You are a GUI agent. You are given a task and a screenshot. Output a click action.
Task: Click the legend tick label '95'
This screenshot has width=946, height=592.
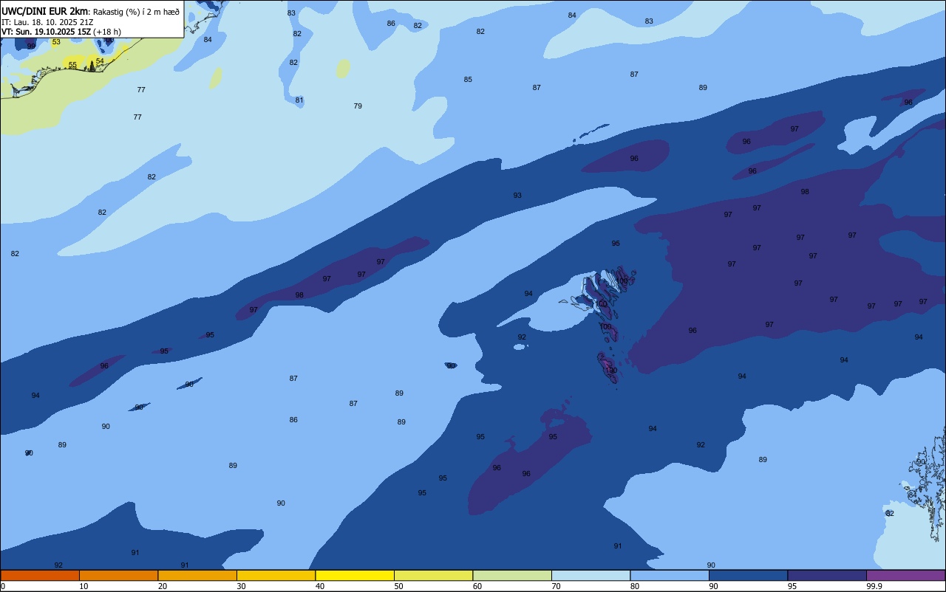pyautogui.click(x=792, y=586)
